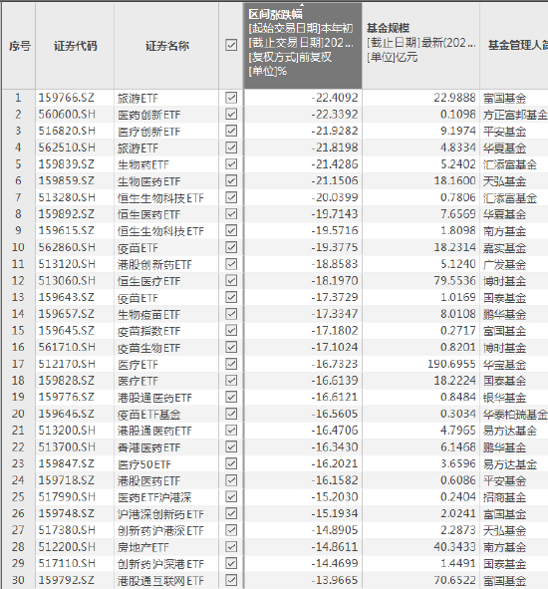Image resolution: width=548 pixels, height=589 pixels.
Task: Click manager cell 华泰柏瑞基金
Action: [x=515, y=414]
